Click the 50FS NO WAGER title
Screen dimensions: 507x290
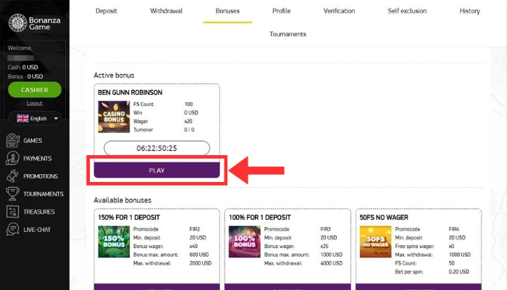384,217
